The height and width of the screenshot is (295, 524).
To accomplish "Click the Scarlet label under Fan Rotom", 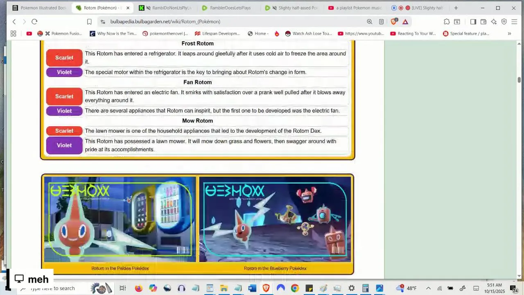I will click(64, 96).
